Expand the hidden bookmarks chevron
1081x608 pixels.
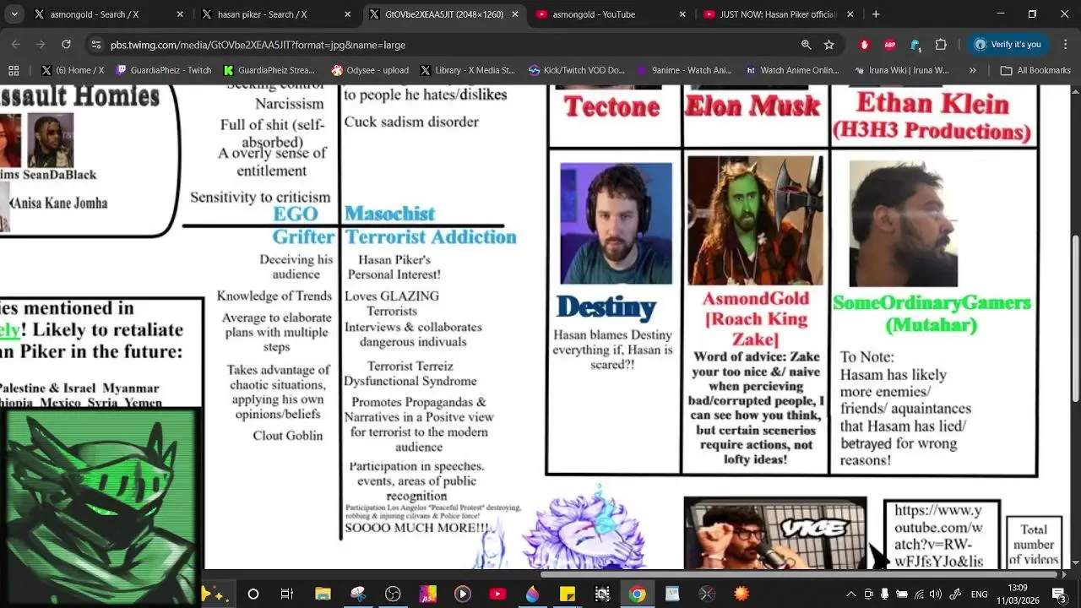click(973, 70)
